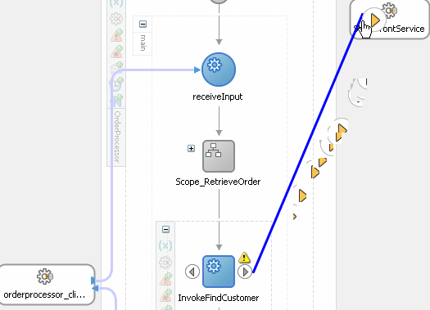This screenshot has height=310, width=430.
Task: Collapse the scope containing InvokeFindCustomer
Action: pos(165,229)
